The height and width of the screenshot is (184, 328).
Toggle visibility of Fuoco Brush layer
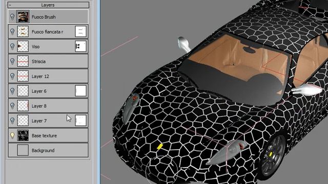[12, 17]
